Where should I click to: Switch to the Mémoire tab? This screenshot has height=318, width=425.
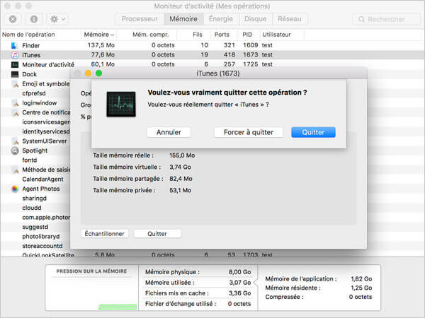(183, 19)
